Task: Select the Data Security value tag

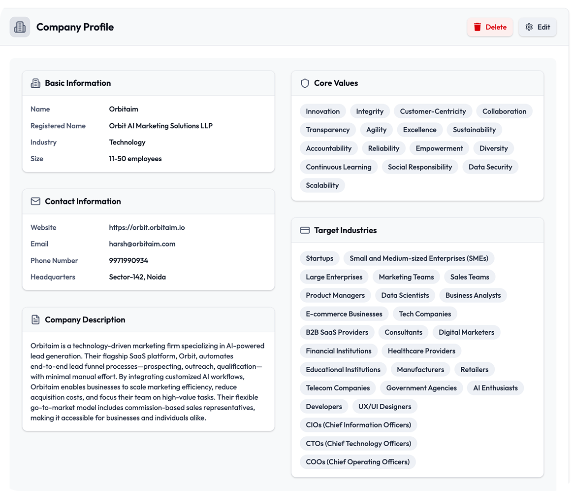Action: point(490,167)
